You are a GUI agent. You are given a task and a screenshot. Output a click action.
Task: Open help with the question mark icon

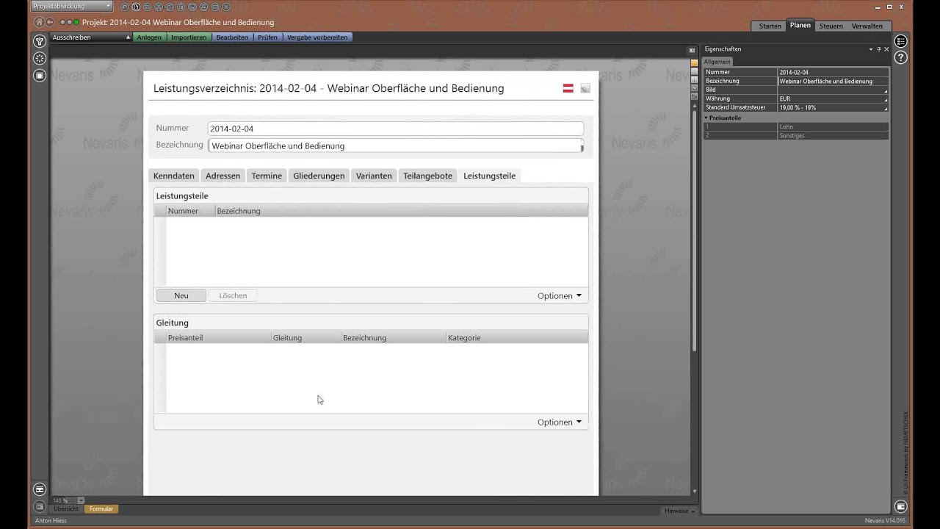(901, 57)
